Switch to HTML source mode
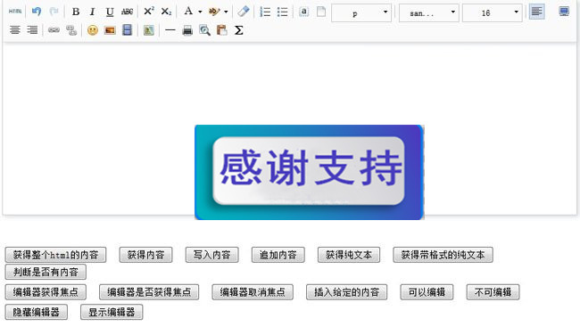Screen dimensions: 580x335 (15, 12)
